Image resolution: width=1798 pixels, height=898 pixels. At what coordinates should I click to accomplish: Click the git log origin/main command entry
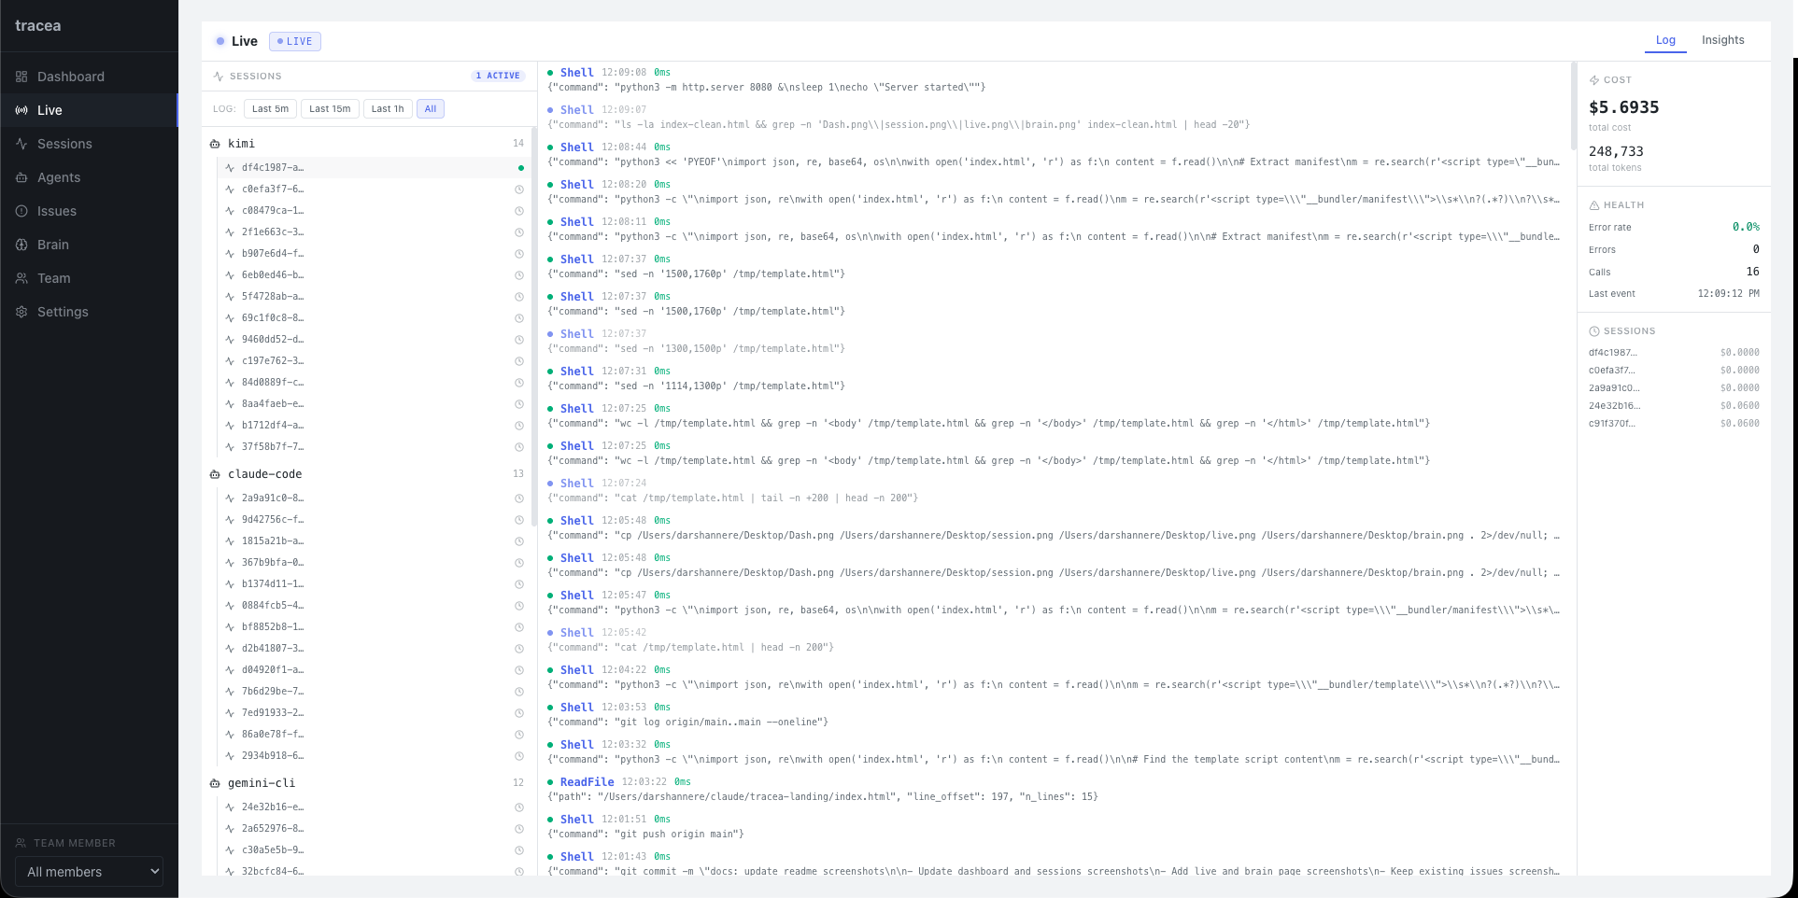tap(687, 723)
